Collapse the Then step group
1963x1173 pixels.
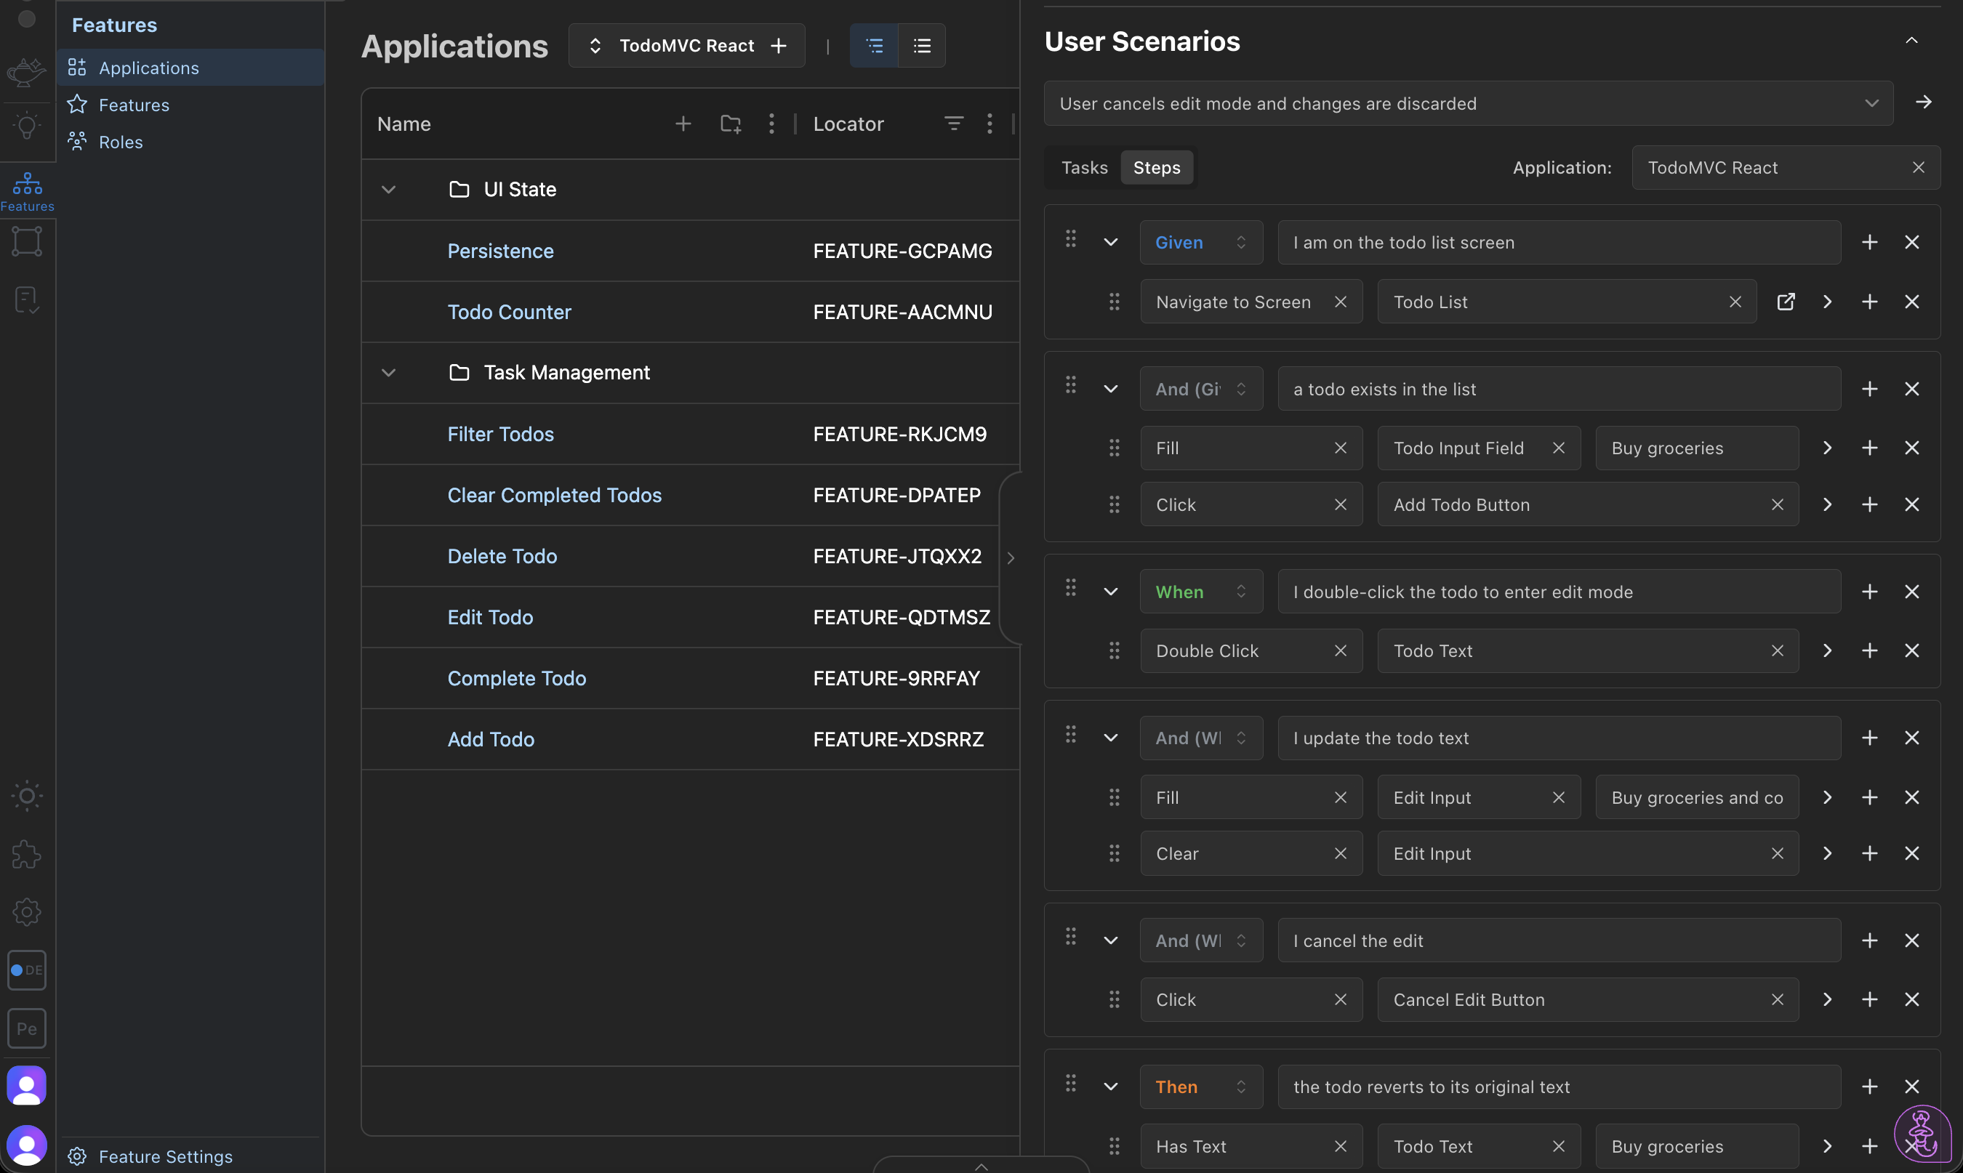1110,1087
